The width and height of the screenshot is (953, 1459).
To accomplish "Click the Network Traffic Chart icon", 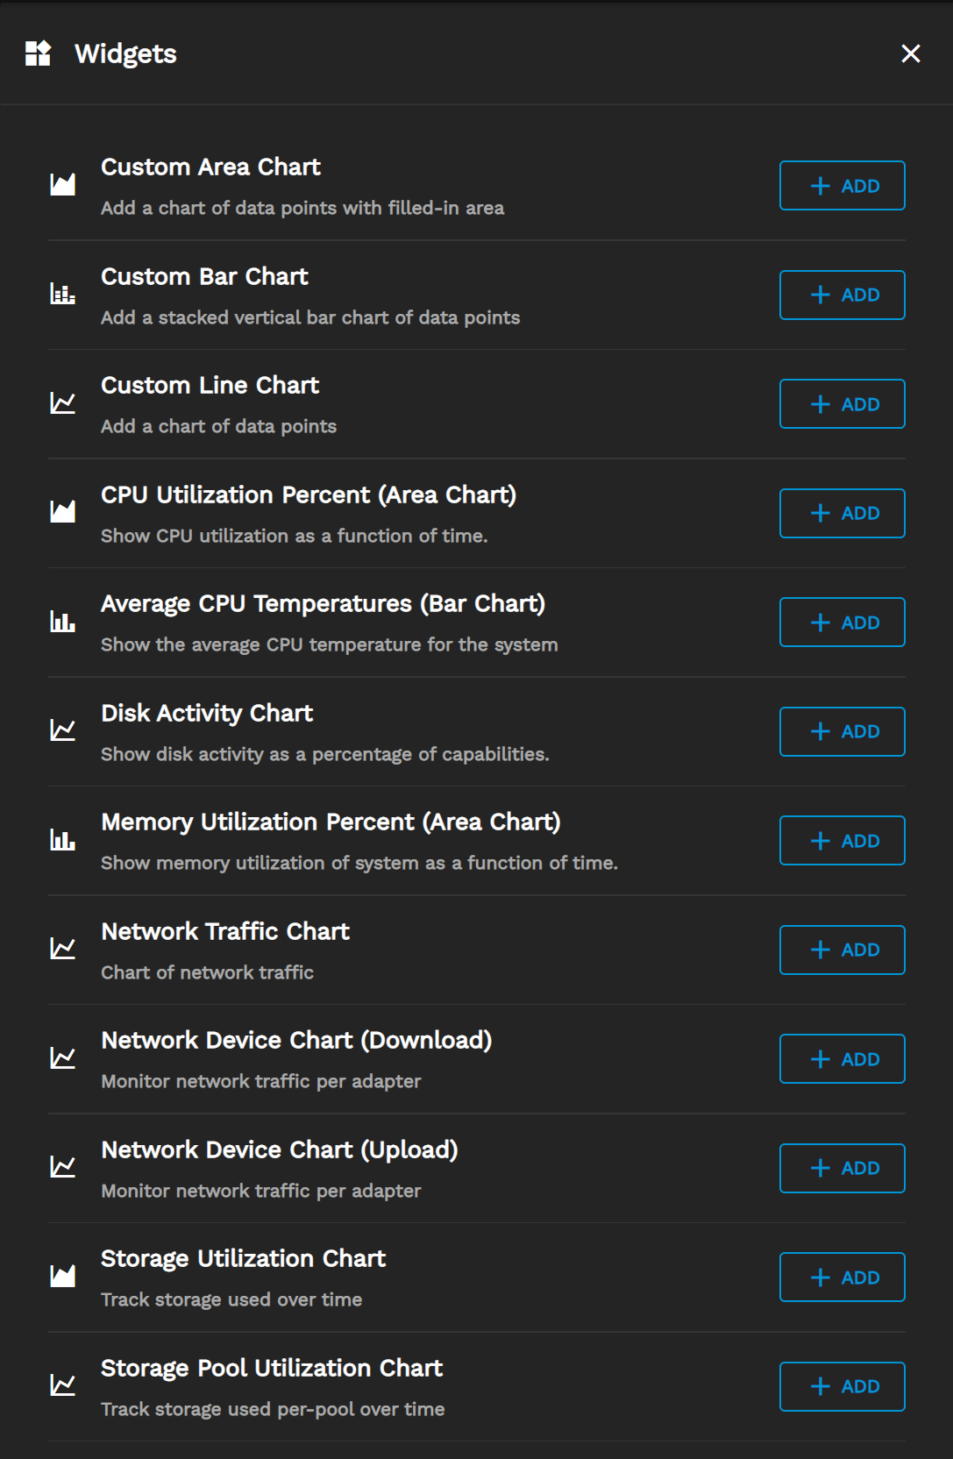I will point(62,949).
